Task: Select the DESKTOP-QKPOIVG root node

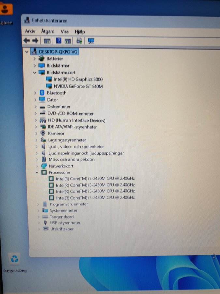Action: pos(58,52)
